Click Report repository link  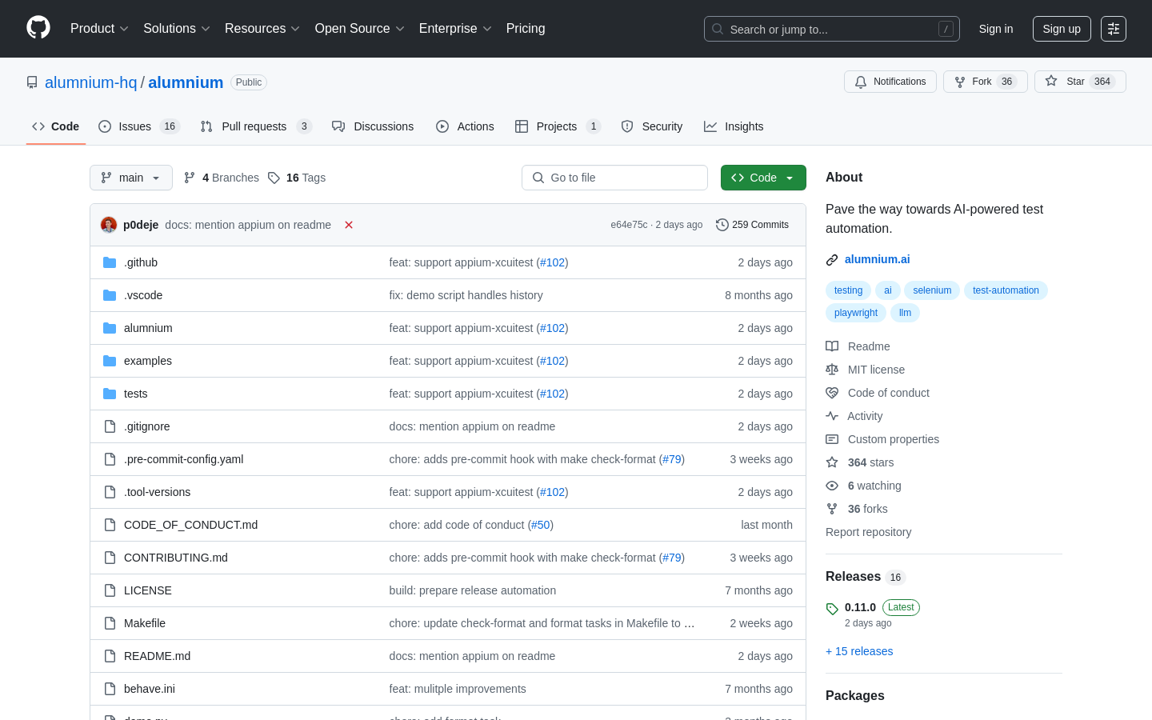868,532
